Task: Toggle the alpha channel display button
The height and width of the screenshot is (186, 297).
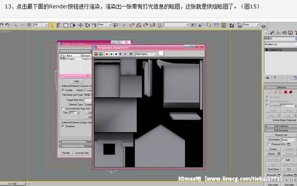Action: point(121,54)
